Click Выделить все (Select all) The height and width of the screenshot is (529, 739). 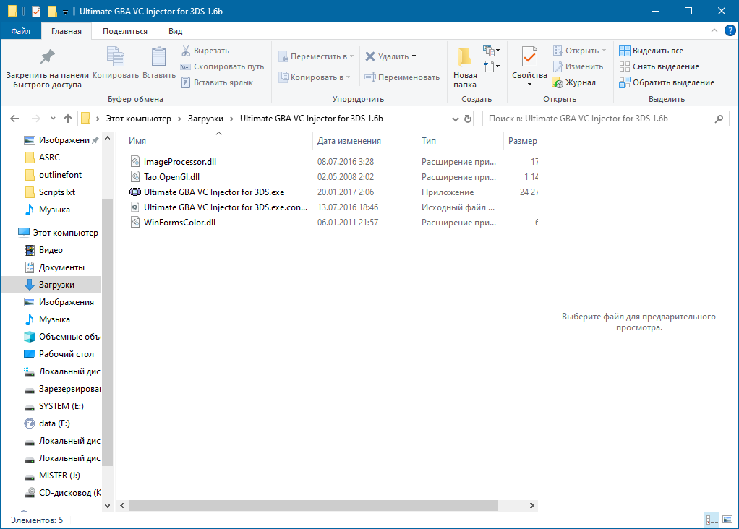[651, 51]
